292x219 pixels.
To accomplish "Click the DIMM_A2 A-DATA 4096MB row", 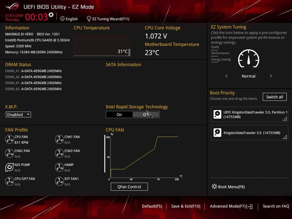I will pyautogui.click(x=33, y=77).
